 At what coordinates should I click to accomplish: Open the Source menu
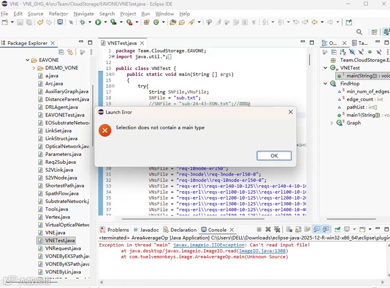pos(35,14)
